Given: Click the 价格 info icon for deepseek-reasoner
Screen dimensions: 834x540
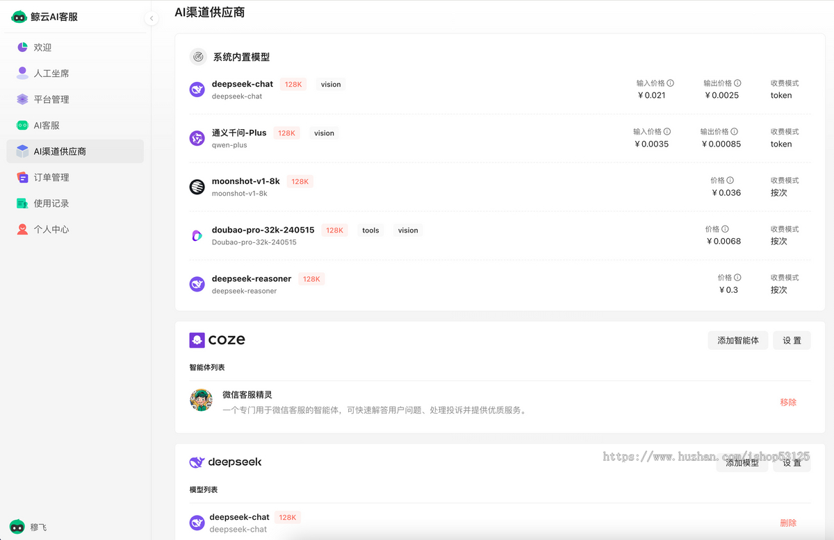Looking at the screenshot, I should click(737, 278).
